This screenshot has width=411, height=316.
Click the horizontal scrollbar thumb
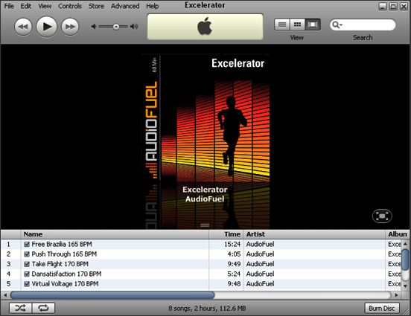coord(112,295)
